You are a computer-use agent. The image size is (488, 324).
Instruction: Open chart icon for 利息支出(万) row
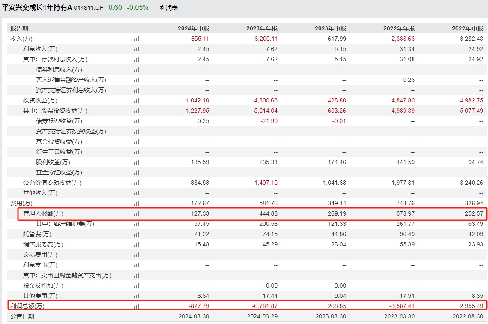click(137, 265)
